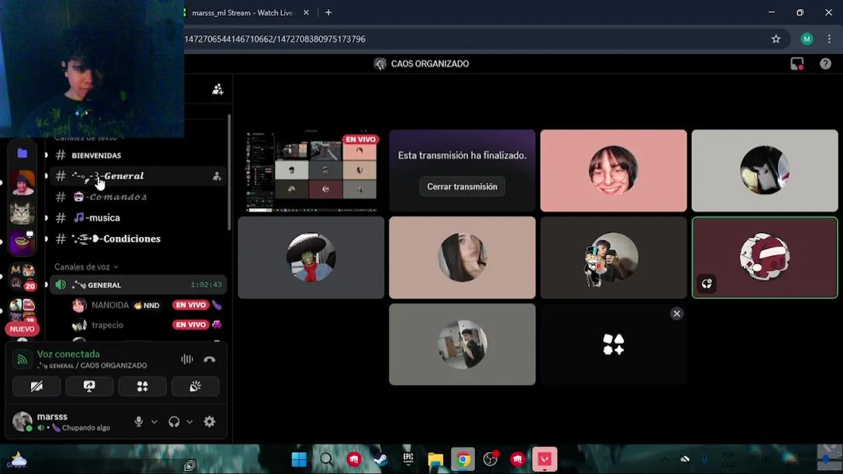Open Epic Games launcher from taskbar
The height and width of the screenshot is (474, 843).
coord(408,460)
